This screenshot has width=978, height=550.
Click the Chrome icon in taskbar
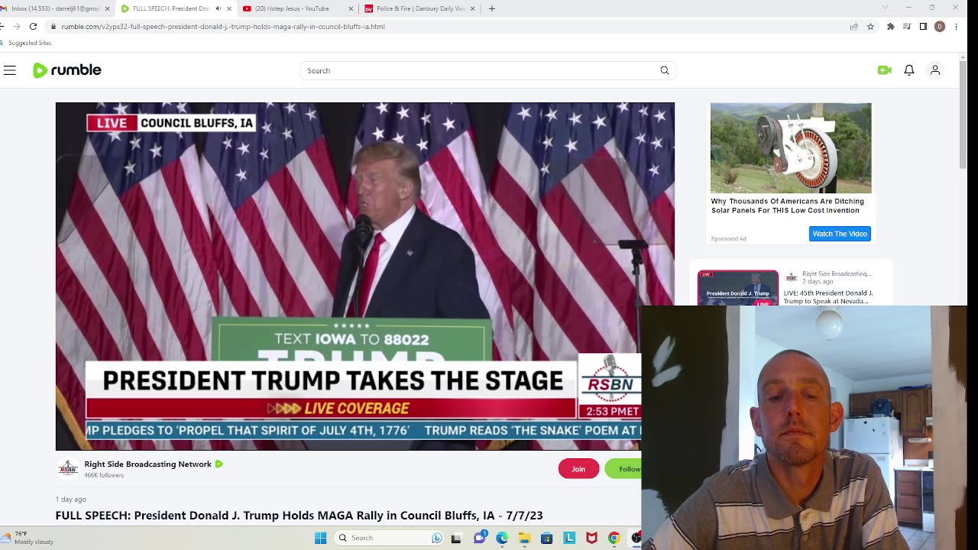pyautogui.click(x=614, y=538)
